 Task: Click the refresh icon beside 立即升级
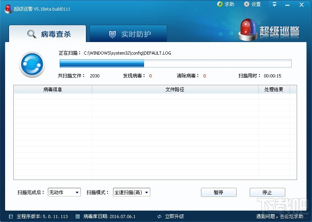(x=159, y=216)
